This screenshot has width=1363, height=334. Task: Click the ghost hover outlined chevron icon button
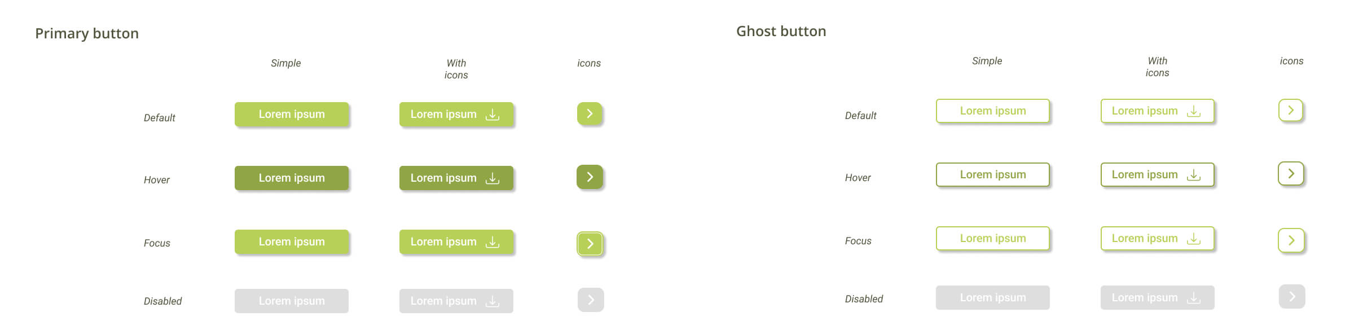(x=1291, y=174)
